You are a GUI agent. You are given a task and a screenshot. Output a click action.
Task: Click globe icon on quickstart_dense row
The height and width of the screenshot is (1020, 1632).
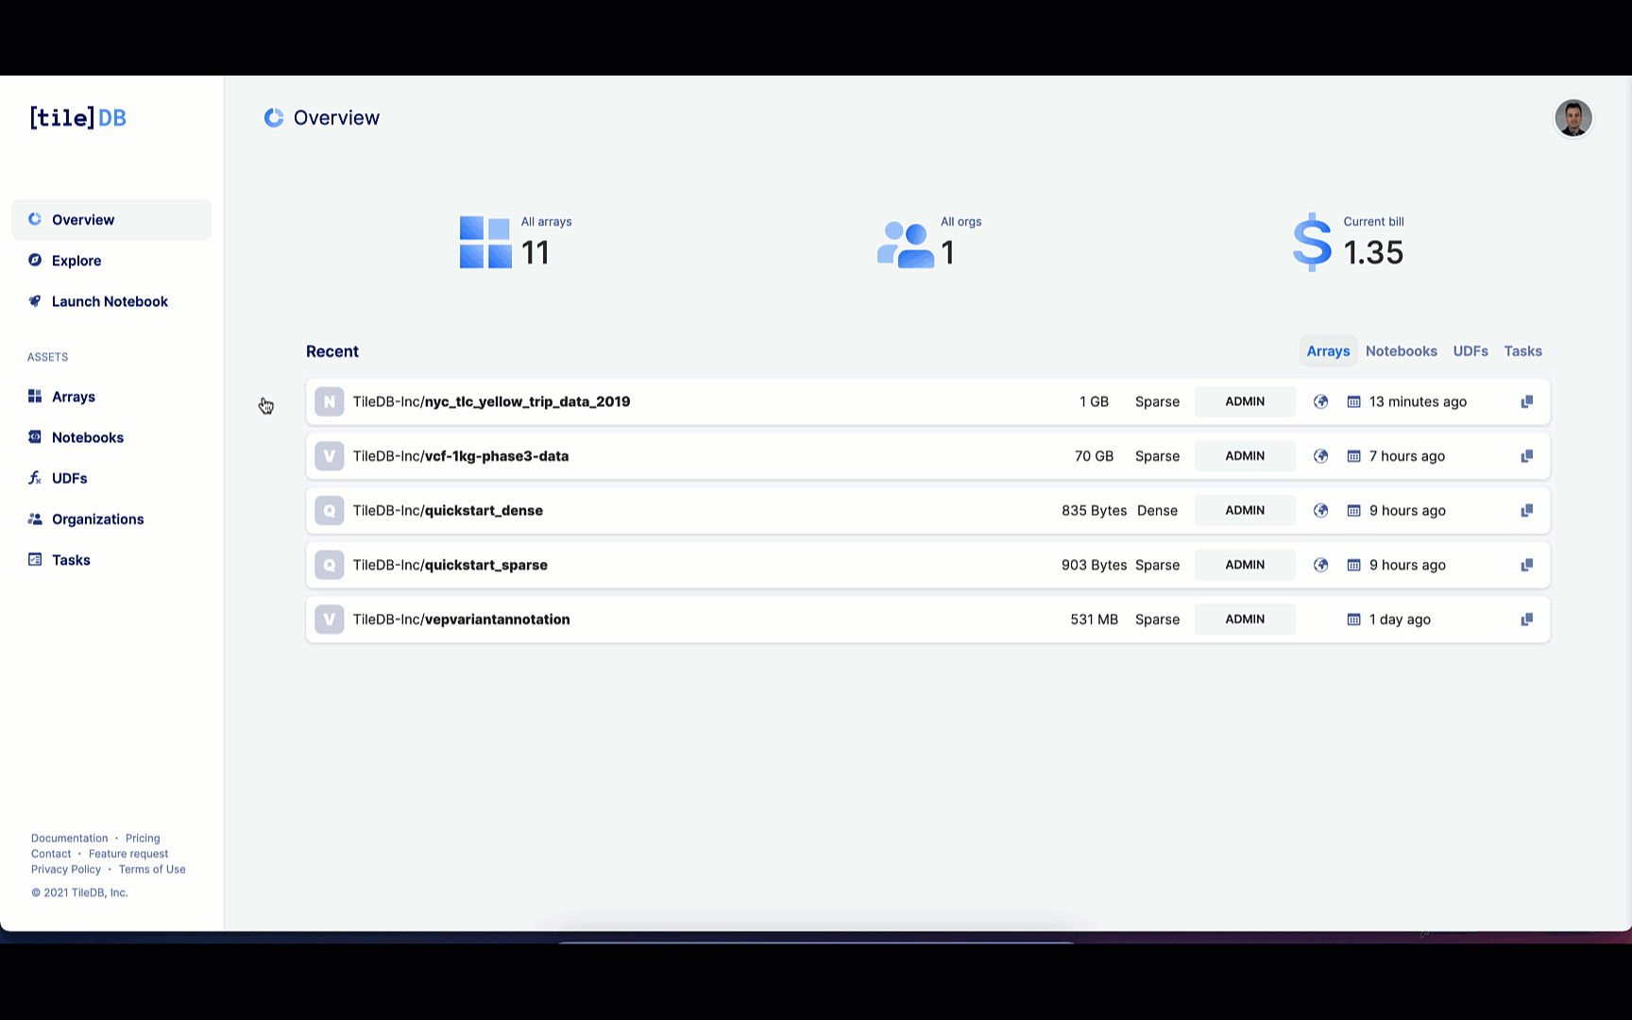pos(1320,510)
